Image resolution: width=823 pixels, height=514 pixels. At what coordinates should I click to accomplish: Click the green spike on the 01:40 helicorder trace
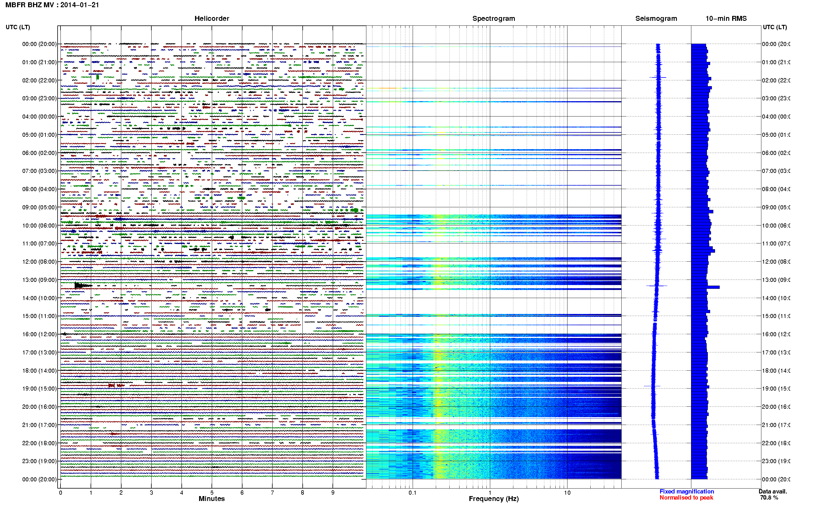coord(98,77)
